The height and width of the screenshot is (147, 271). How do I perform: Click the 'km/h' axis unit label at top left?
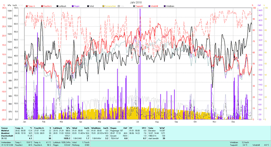[x=15, y=5]
